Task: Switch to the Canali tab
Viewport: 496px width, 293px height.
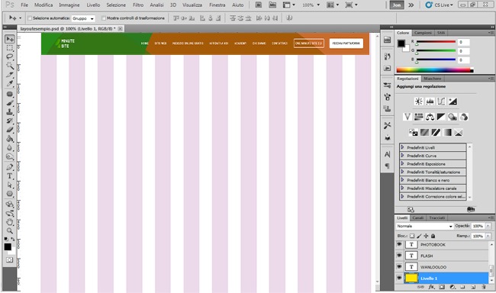Action: 418,217
